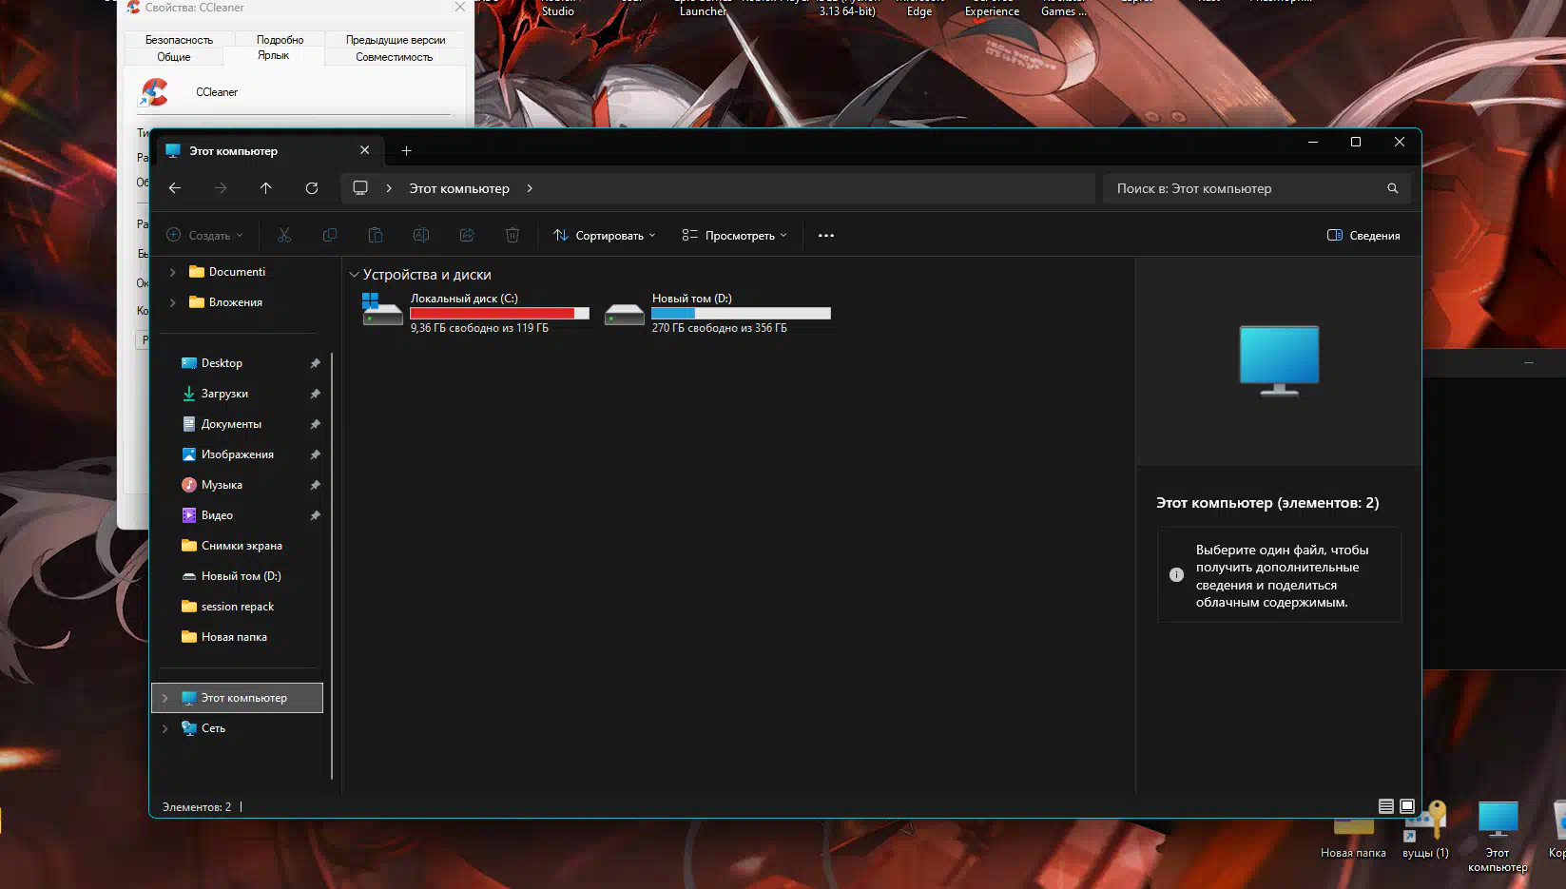The image size is (1566, 889).
Task: Unpin Документы from quick access
Action: [x=315, y=424]
